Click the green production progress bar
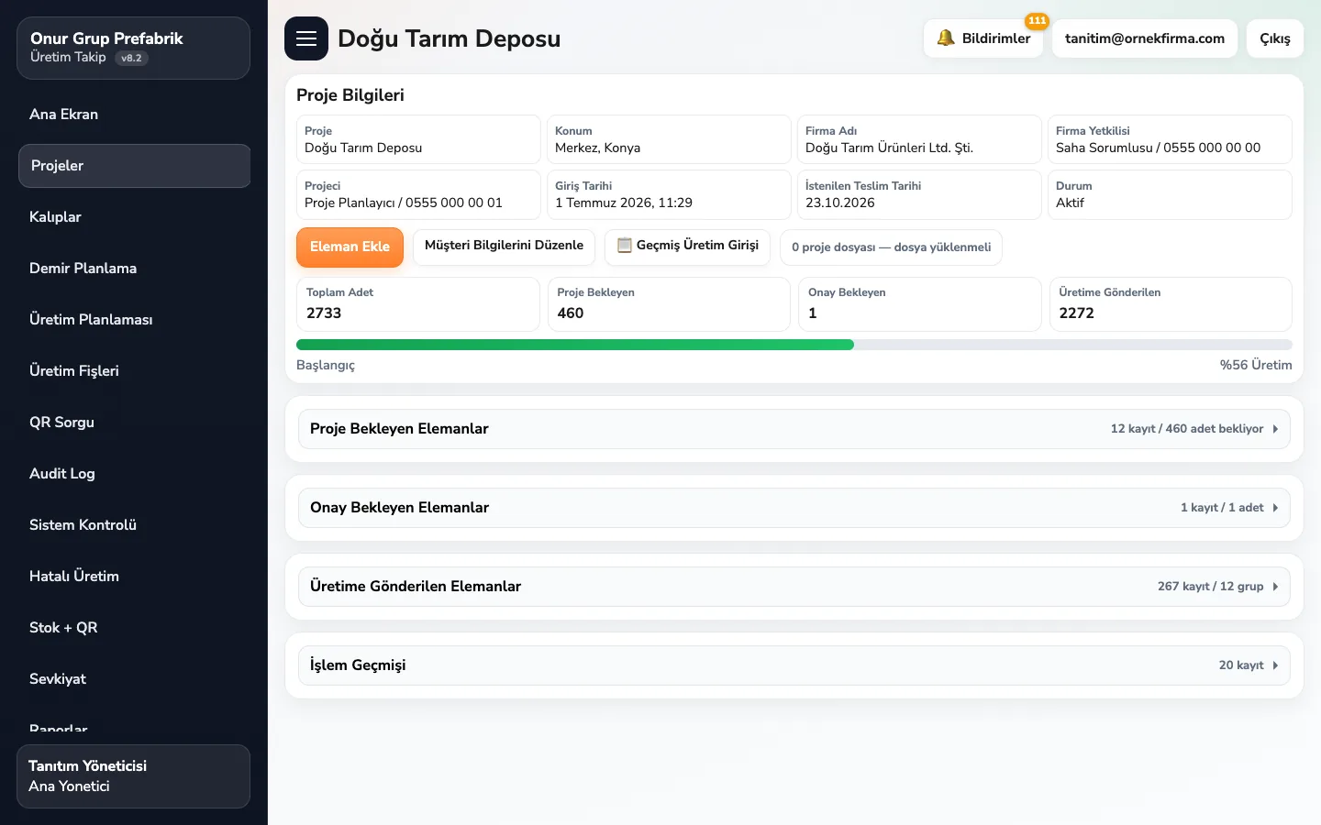The height and width of the screenshot is (825, 1321). (x=575, y=345)
